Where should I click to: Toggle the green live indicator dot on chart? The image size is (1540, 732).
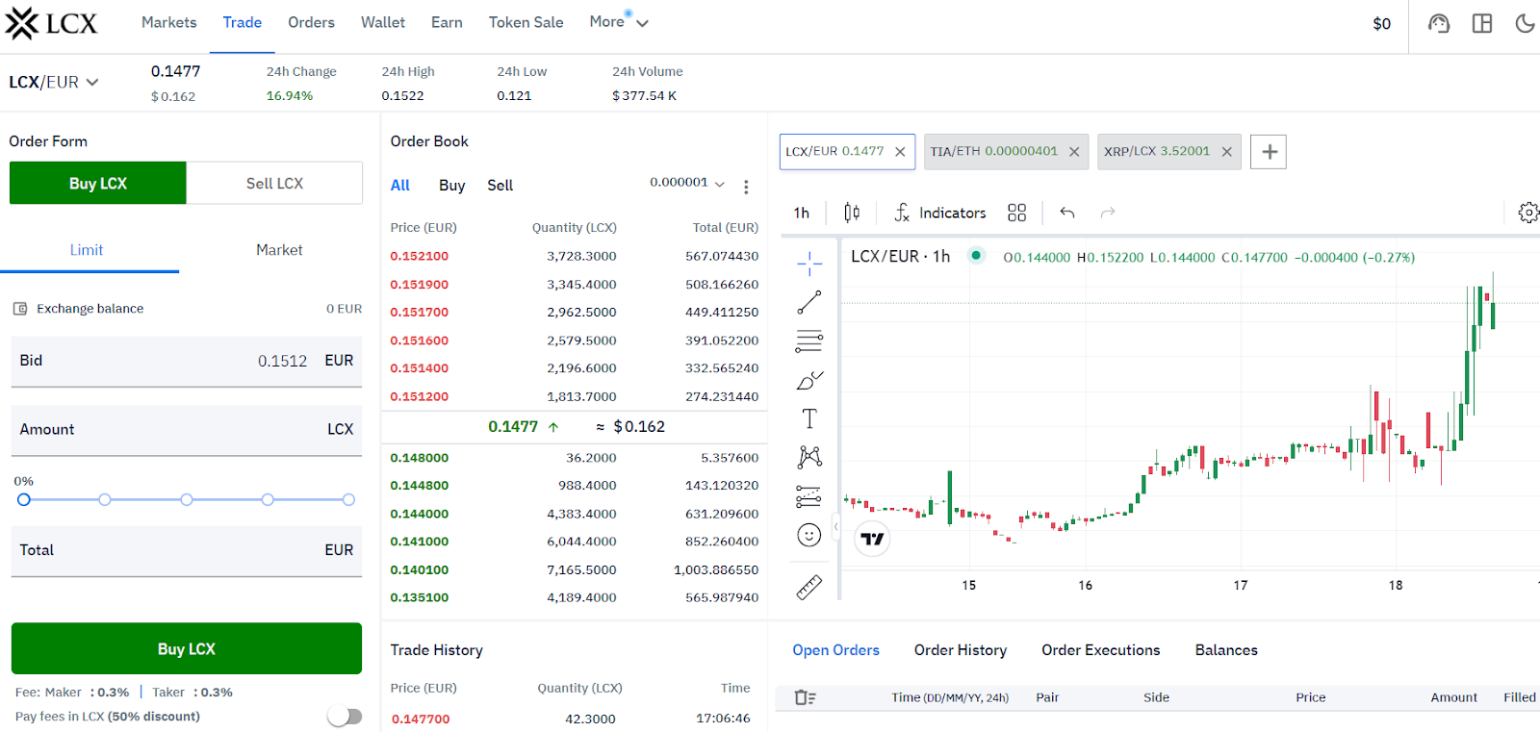click(x=976, y=256)
